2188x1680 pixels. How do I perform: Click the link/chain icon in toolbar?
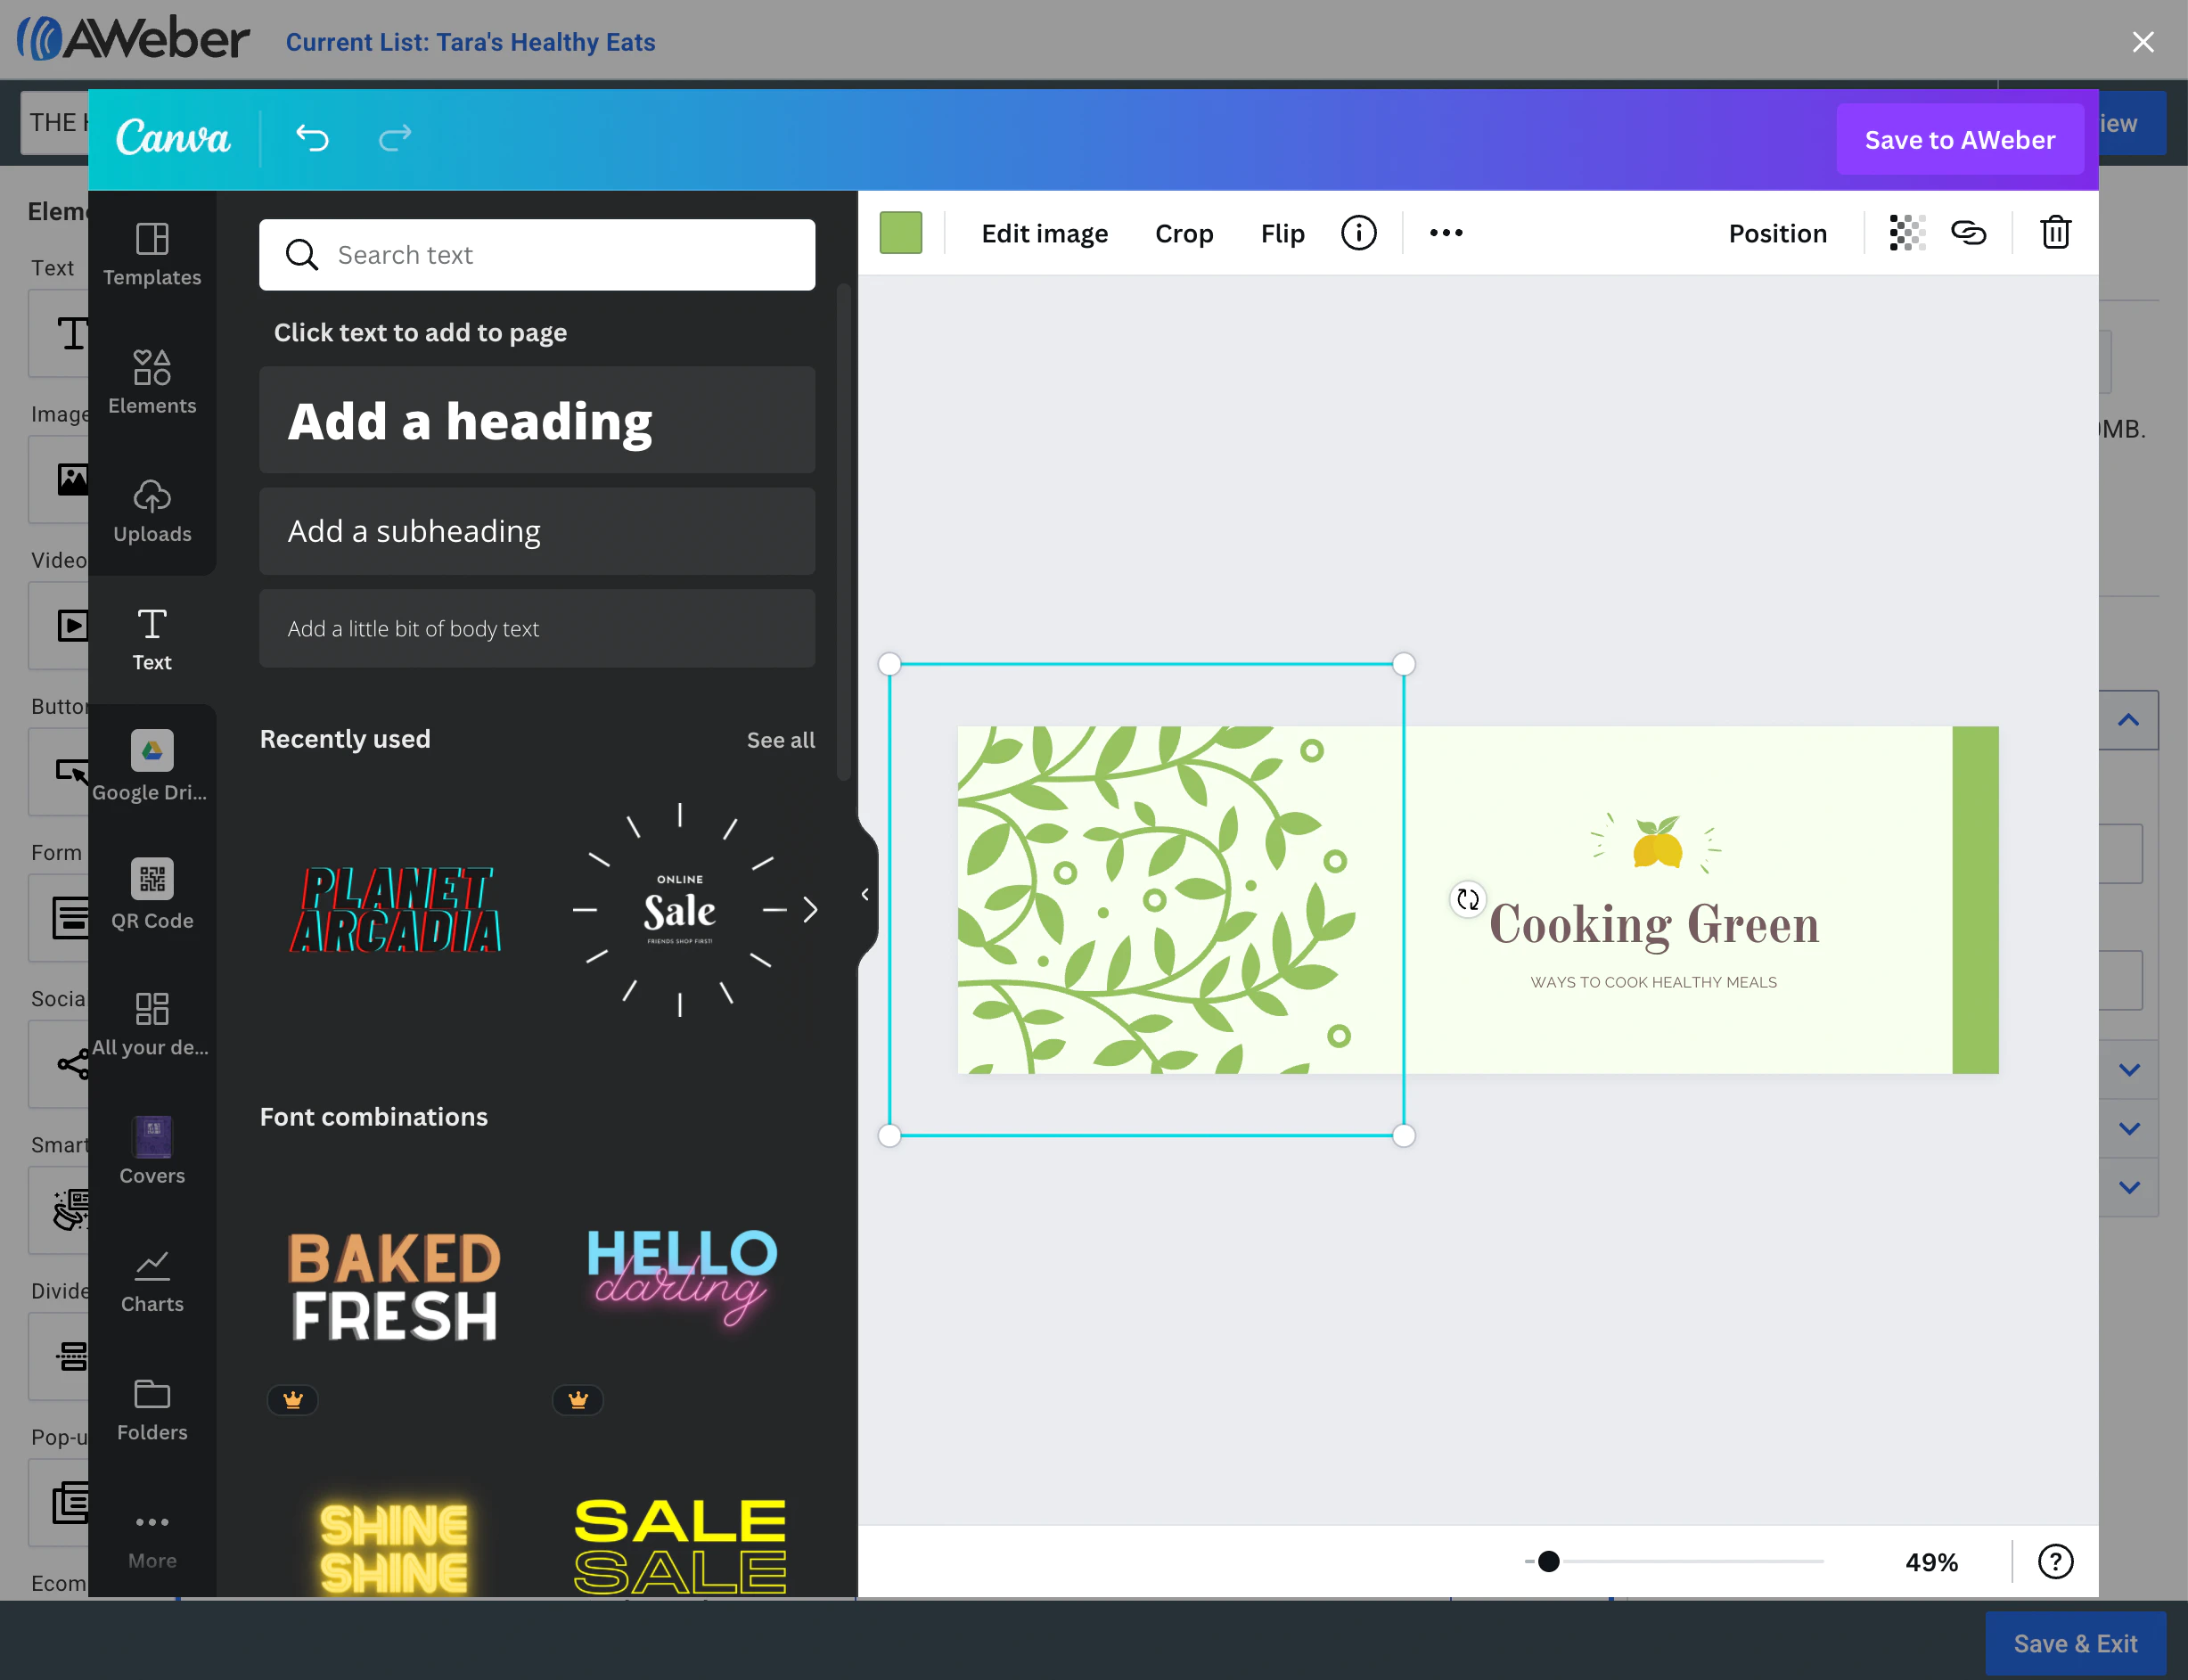(x=1971, y=233)
